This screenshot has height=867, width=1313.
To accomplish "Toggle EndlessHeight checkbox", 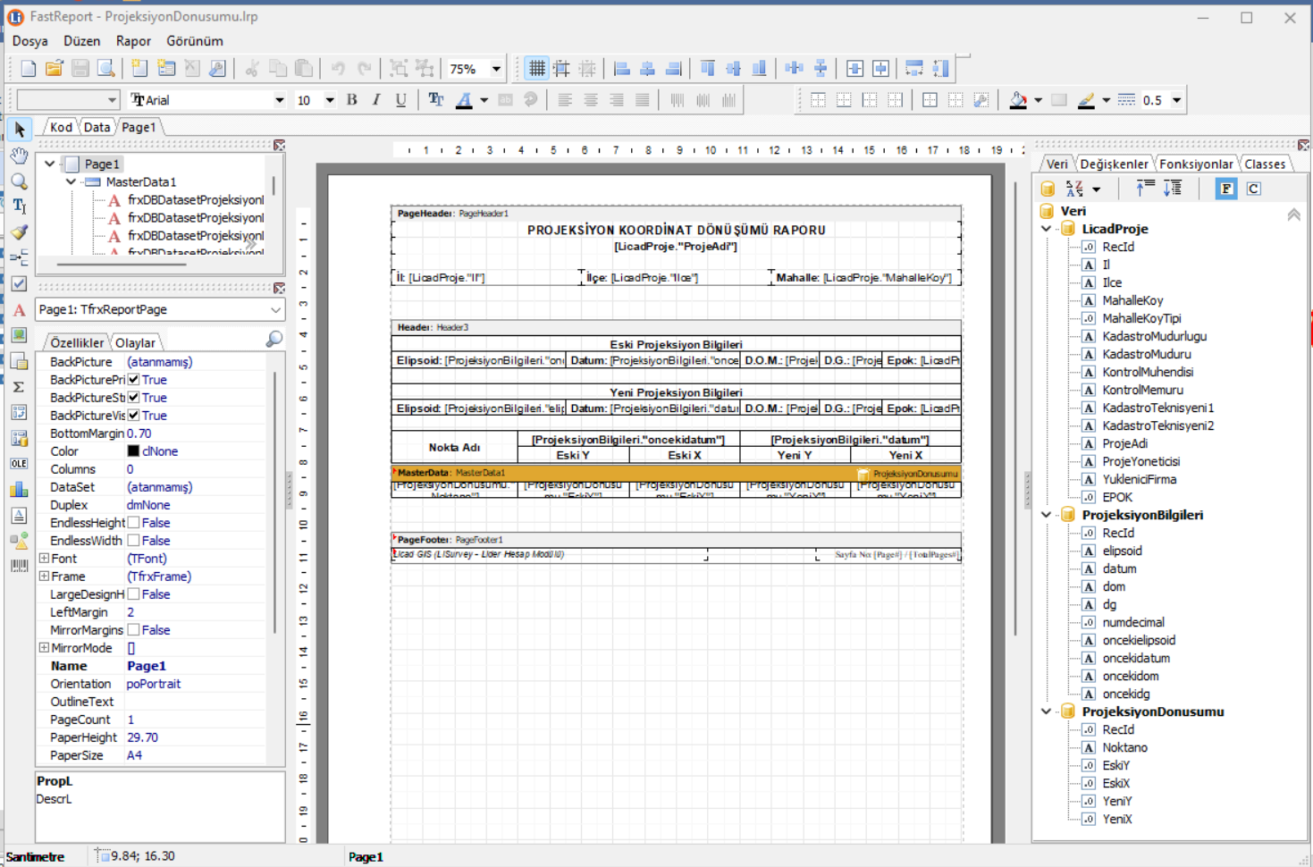I will click(133, 523).
